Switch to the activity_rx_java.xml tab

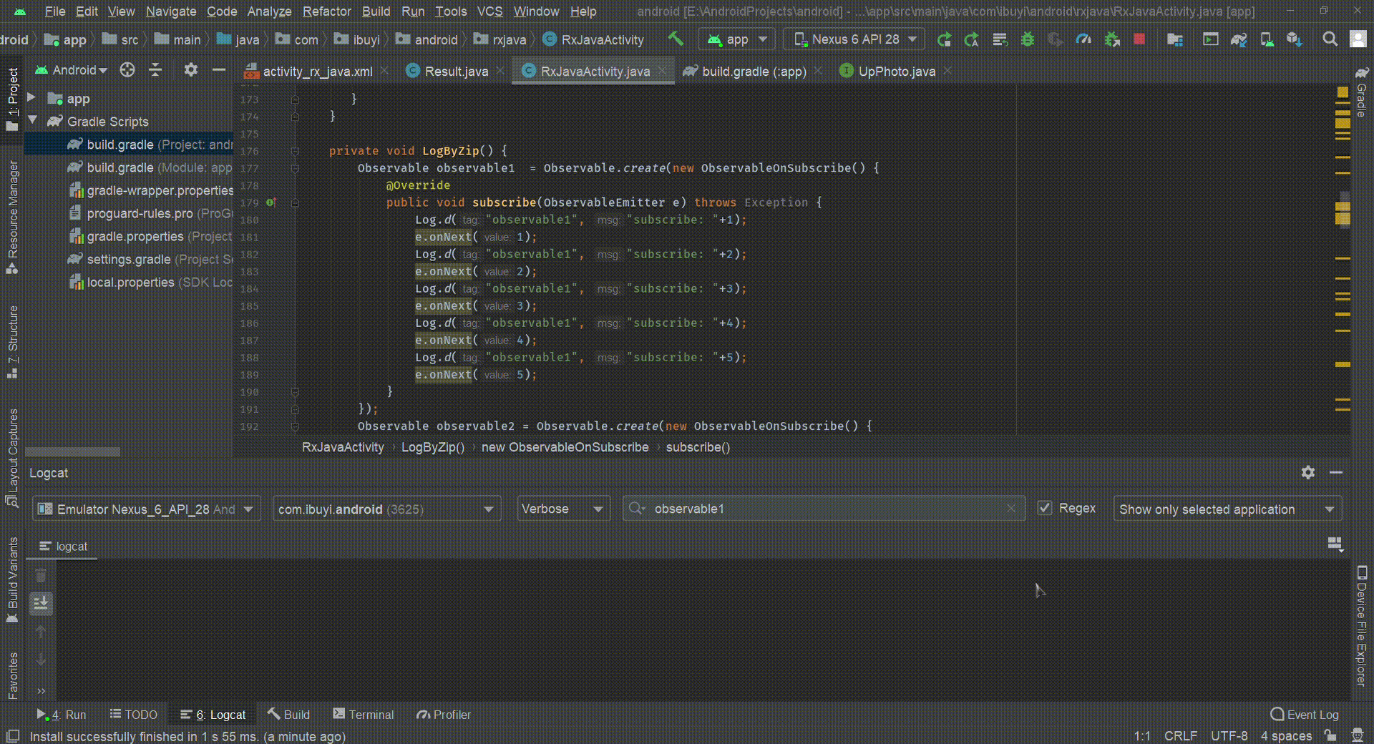tap(317, 71)
